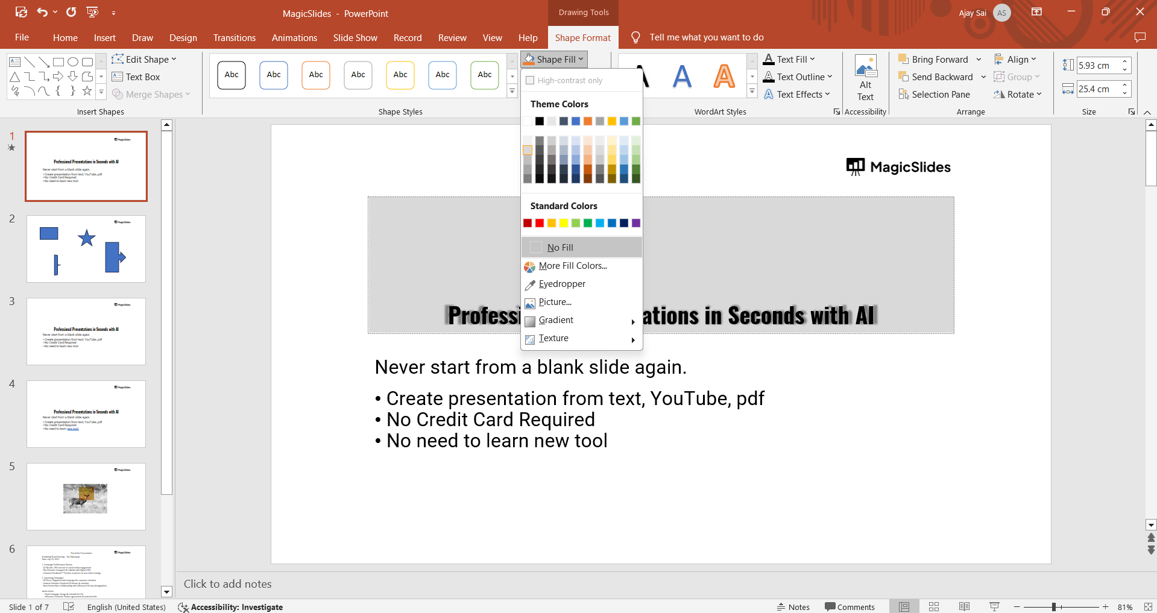Image resolution: width=1157 pixels, height=613 pixels.
Task: Switch to Reading View
Action: point(964,606)
